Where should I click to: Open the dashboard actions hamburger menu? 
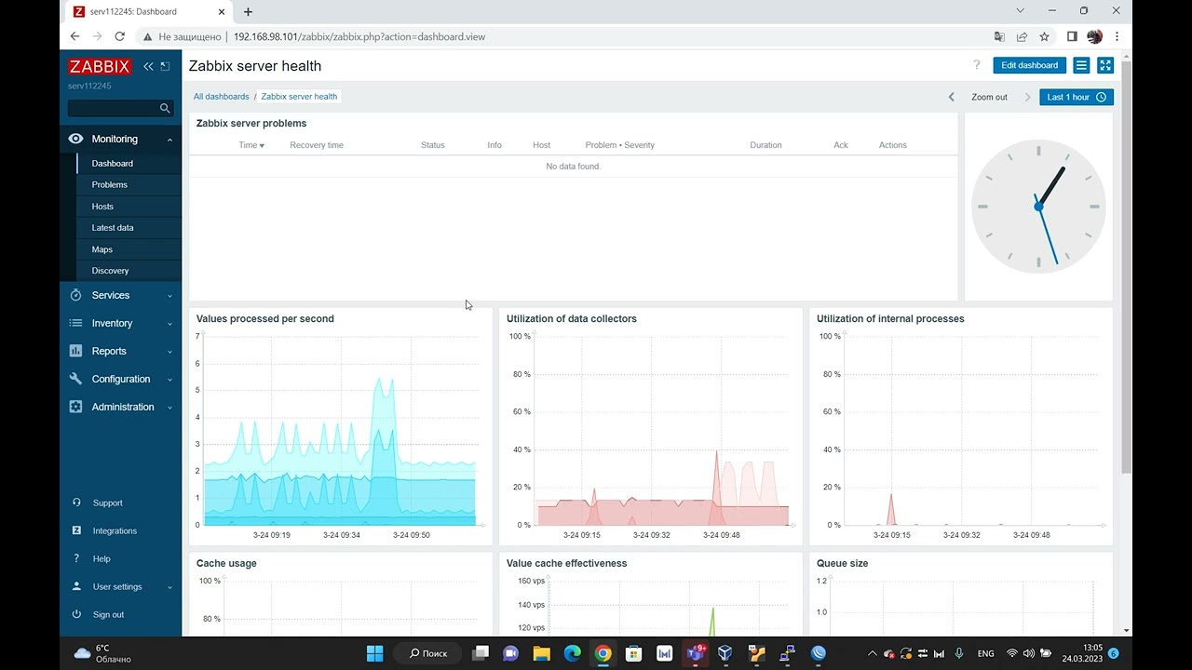tap(1081, 65)
